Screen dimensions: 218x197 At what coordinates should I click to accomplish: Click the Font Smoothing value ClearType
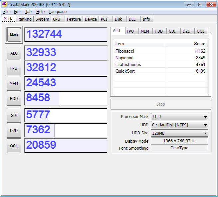point(179,148)
